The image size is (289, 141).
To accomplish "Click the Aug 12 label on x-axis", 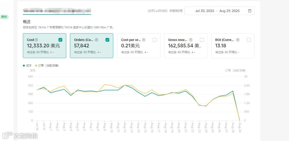I will [x=126, y=127].
